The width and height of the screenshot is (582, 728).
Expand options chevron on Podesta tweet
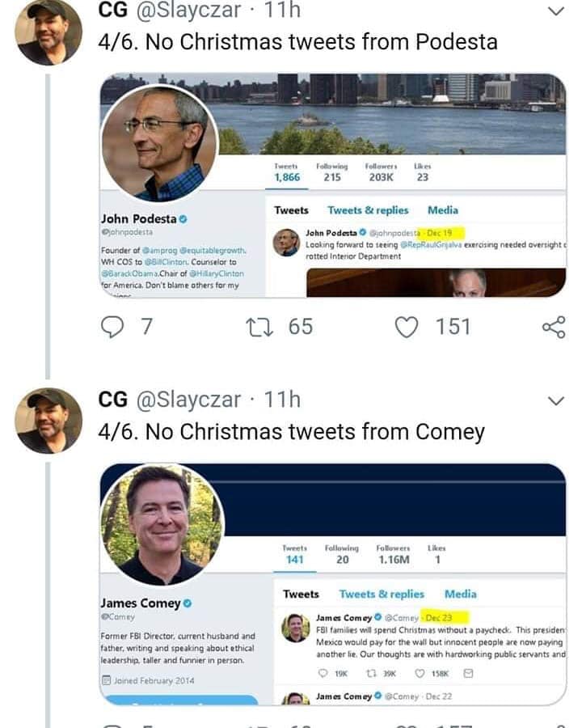[x=555, y=11]
